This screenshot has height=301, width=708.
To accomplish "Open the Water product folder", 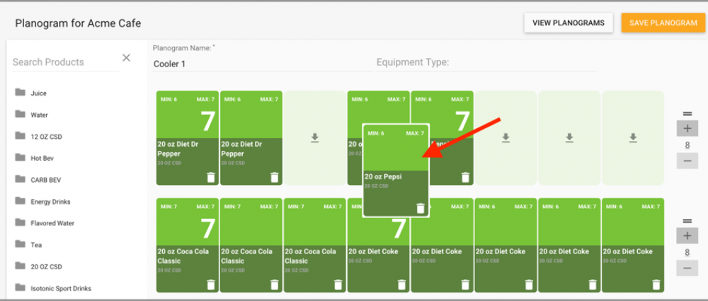I will click(31, 114).
